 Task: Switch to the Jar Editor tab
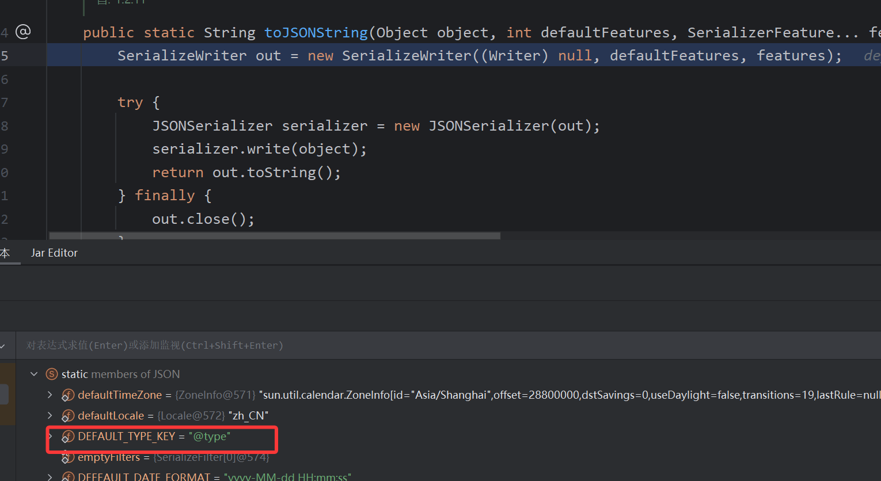tap(54, 253)
